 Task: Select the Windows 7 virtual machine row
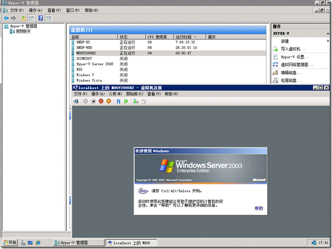pyautogui.click(x=169, y=75)
